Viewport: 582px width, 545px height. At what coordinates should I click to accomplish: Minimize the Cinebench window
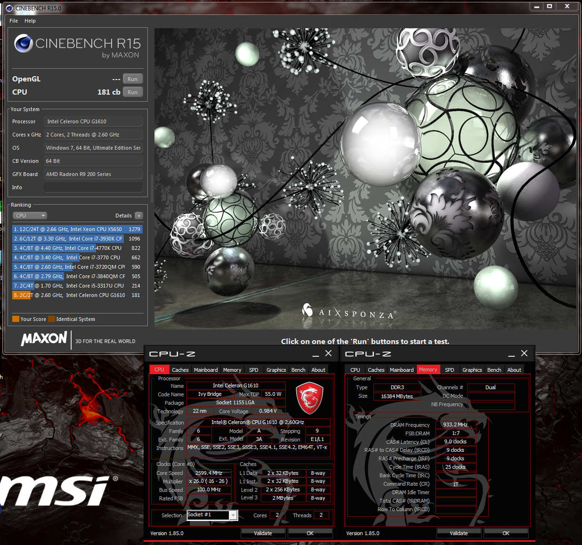click(536, 6)
